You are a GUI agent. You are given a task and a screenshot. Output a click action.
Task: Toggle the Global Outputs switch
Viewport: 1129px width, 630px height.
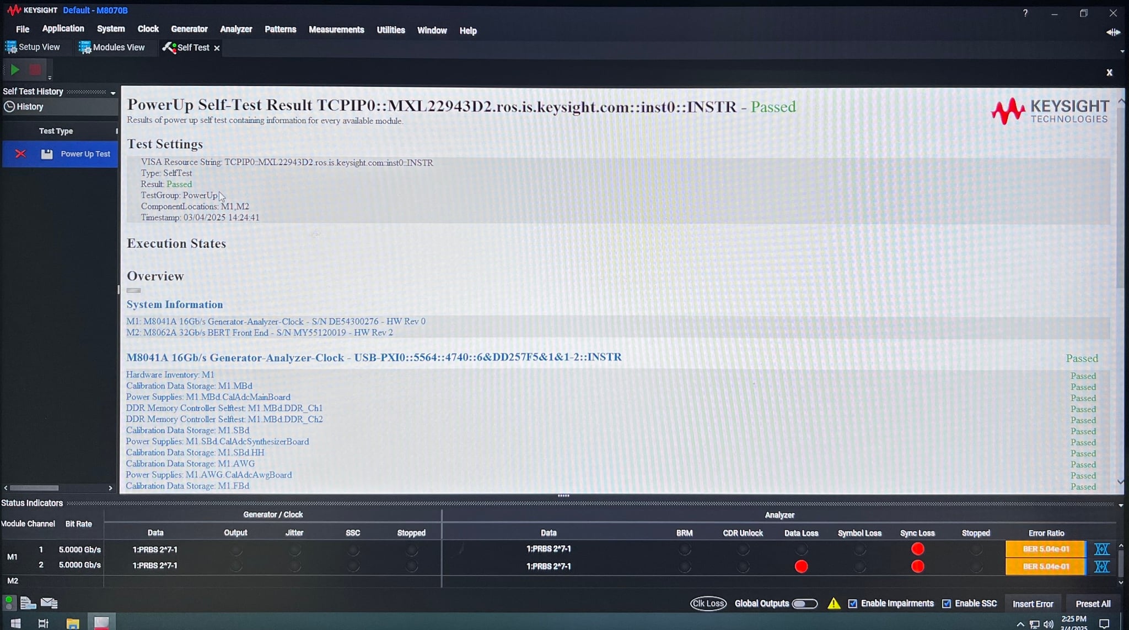[804, 604]
